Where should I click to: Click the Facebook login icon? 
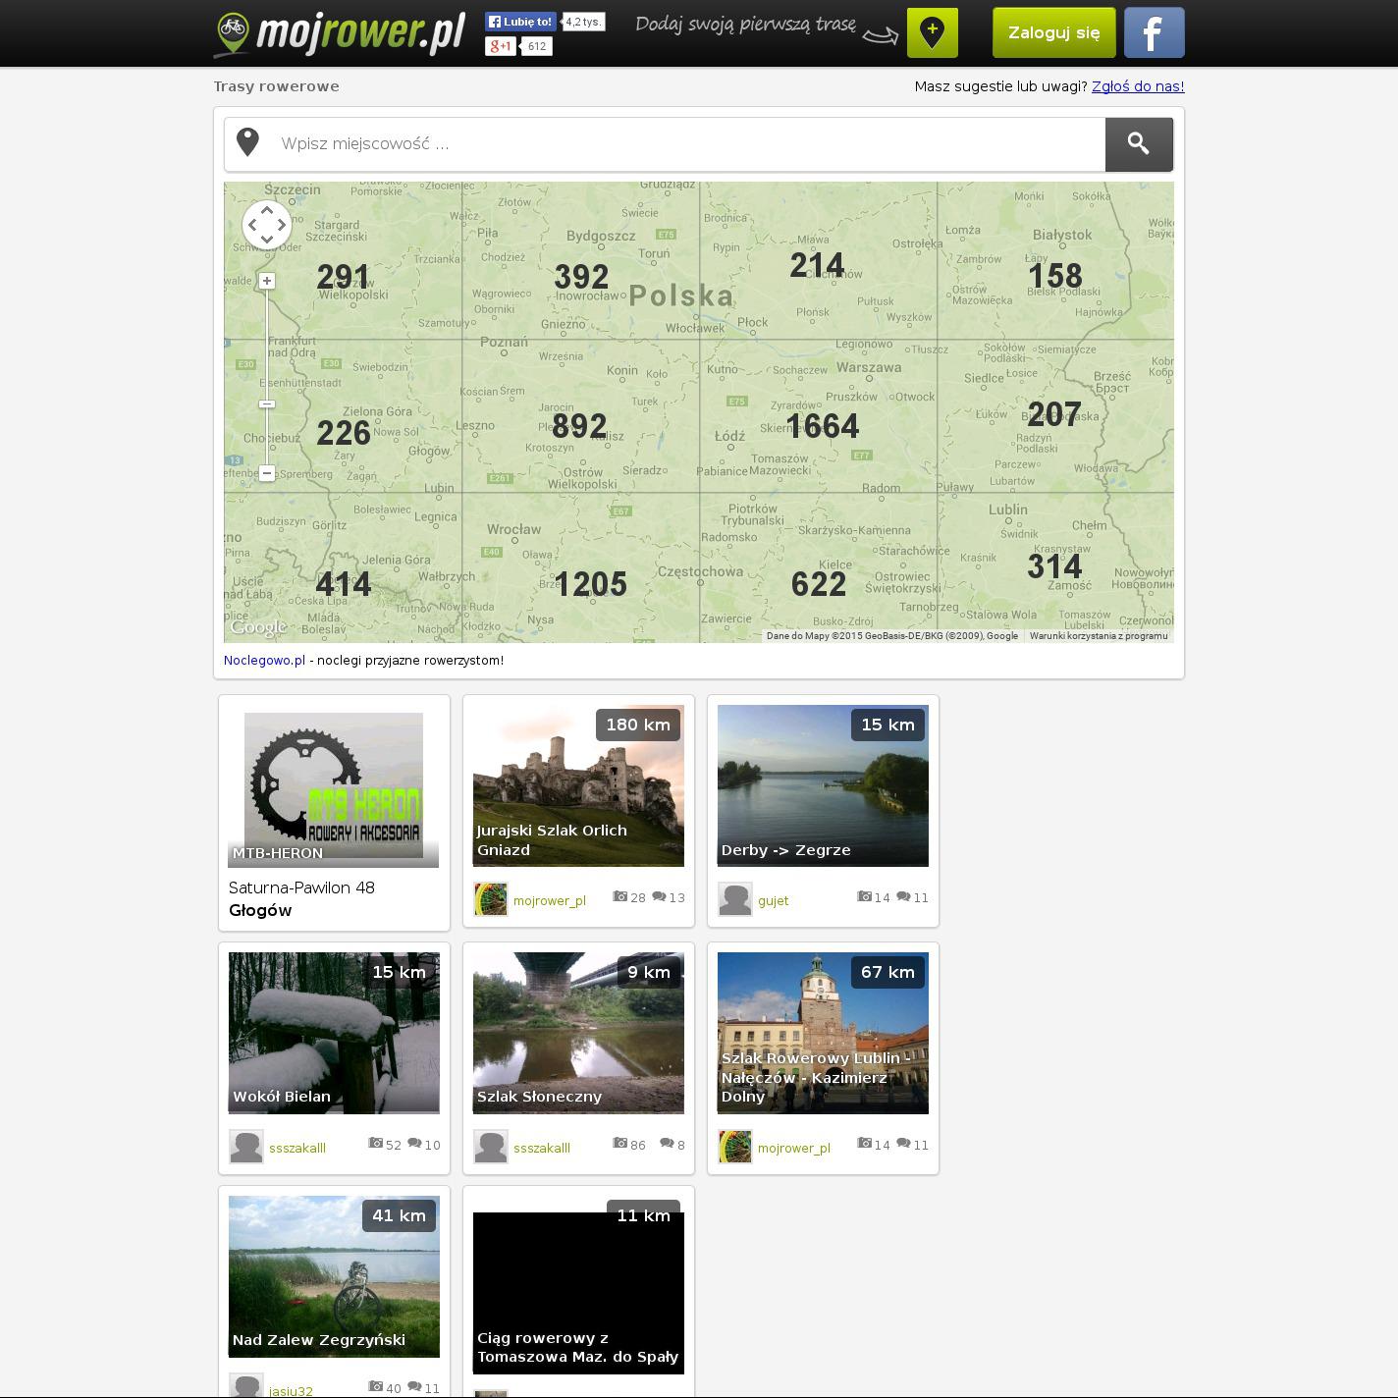coord(1154,32)
